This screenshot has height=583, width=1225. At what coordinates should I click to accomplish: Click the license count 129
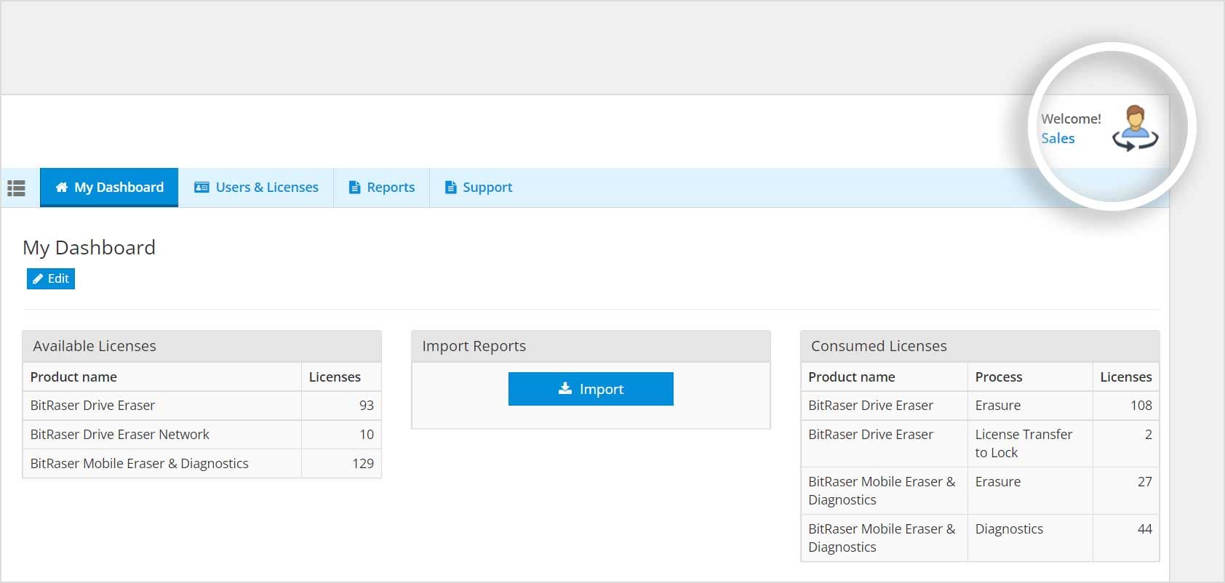[363, 463]
